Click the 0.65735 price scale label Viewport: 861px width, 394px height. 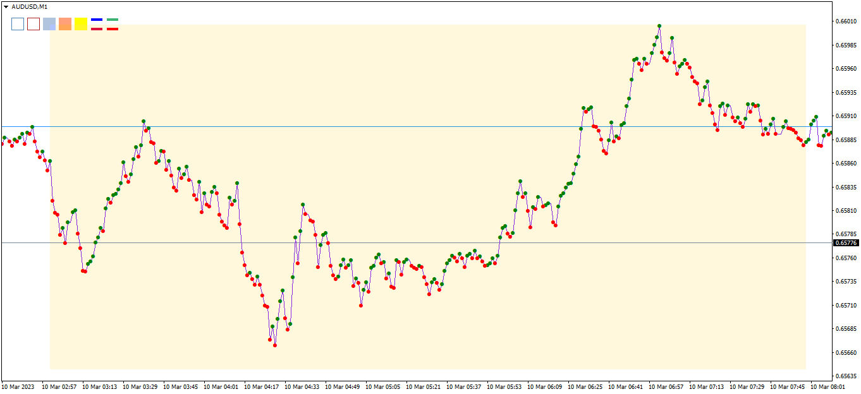click(846, 282)
